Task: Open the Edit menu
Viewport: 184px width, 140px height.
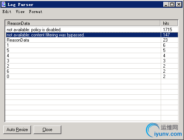Action: point(7,12)
